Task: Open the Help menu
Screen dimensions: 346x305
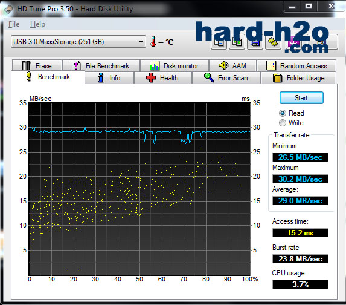Action: pyautogui.click(x=37, y=24)
